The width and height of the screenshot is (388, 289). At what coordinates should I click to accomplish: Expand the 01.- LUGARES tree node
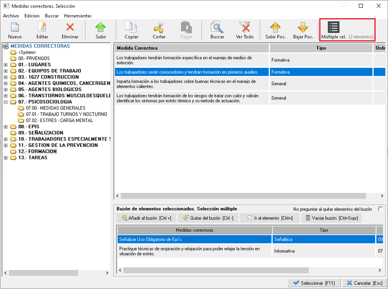(5, 64)
